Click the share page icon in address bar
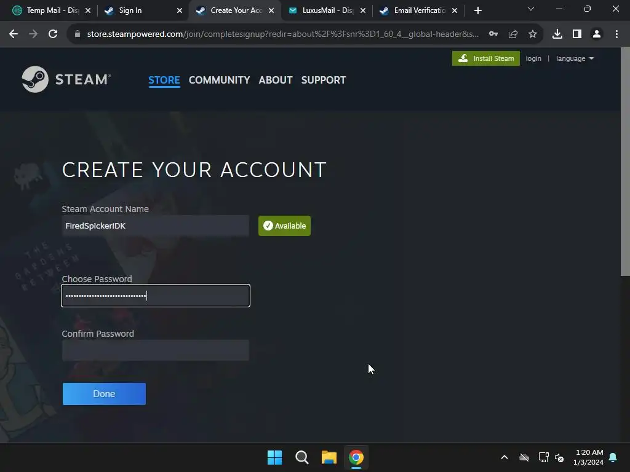Image resolution: width=630 pixels, height=472 pixels. [513, 34]
